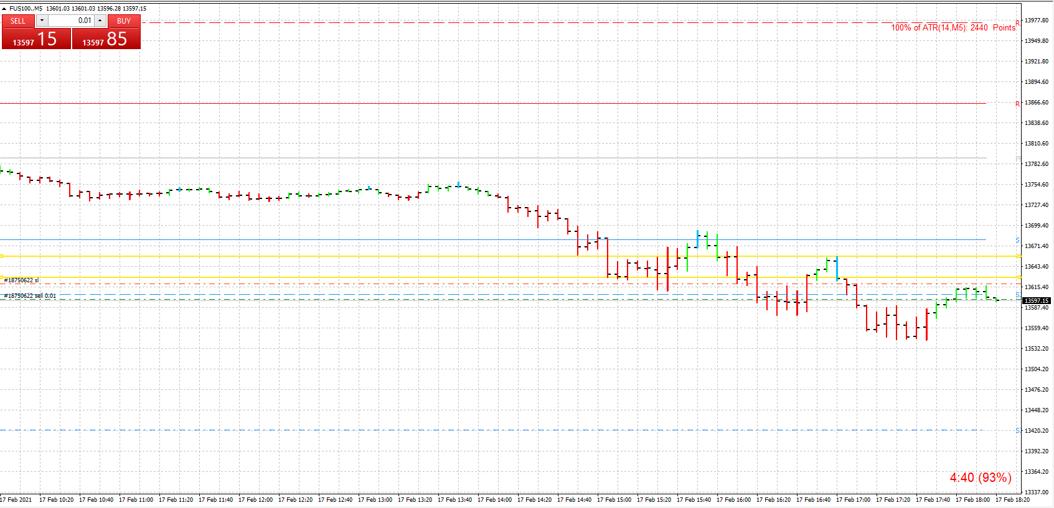Click the 13754.60 price axis label

[x=1037, y=185]
